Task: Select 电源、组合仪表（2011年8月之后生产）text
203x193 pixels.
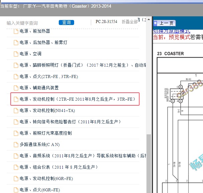Action: (59, 167)
